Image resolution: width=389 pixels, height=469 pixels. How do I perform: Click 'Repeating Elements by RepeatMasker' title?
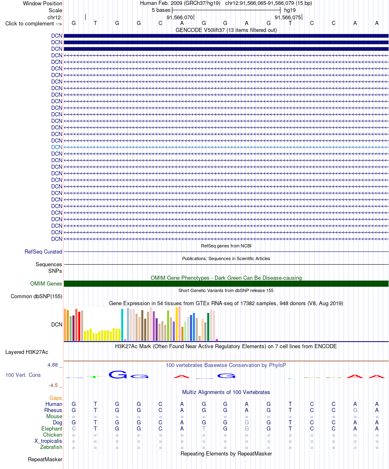226,454
